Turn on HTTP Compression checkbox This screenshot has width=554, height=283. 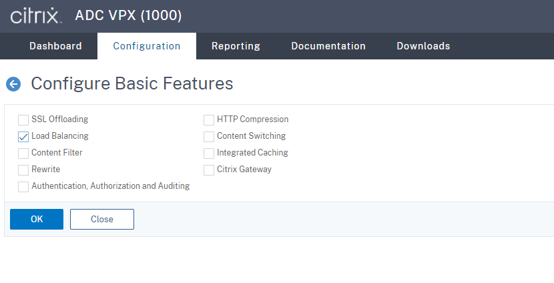point(209,119)
